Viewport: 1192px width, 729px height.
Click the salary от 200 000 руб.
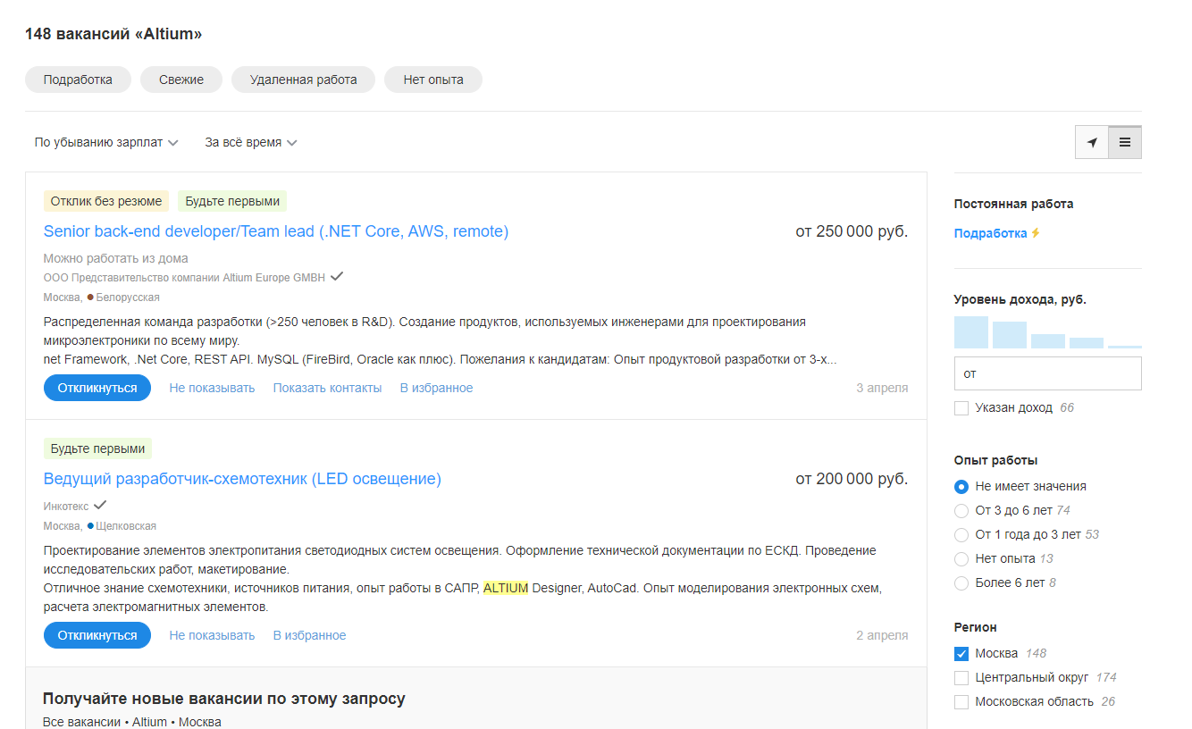pos(852,479)
